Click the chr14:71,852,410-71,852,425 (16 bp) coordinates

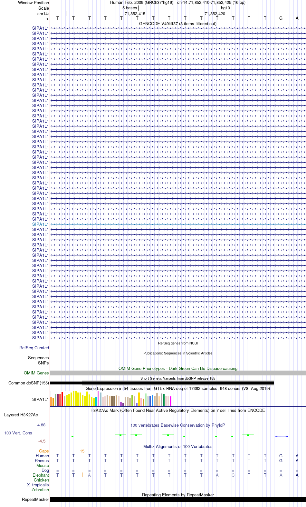click(x=211, y=2)
